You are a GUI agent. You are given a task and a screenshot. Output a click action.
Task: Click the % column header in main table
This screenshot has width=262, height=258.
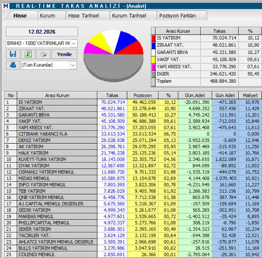click(x=168, y=95)
